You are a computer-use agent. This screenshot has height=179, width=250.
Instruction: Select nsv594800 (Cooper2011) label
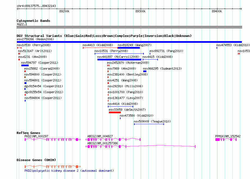tap(43, 74)
